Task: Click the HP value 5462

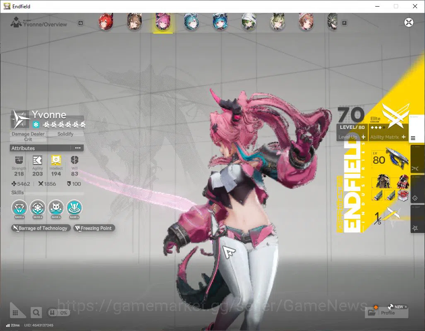Action: [x=21, y=184]
